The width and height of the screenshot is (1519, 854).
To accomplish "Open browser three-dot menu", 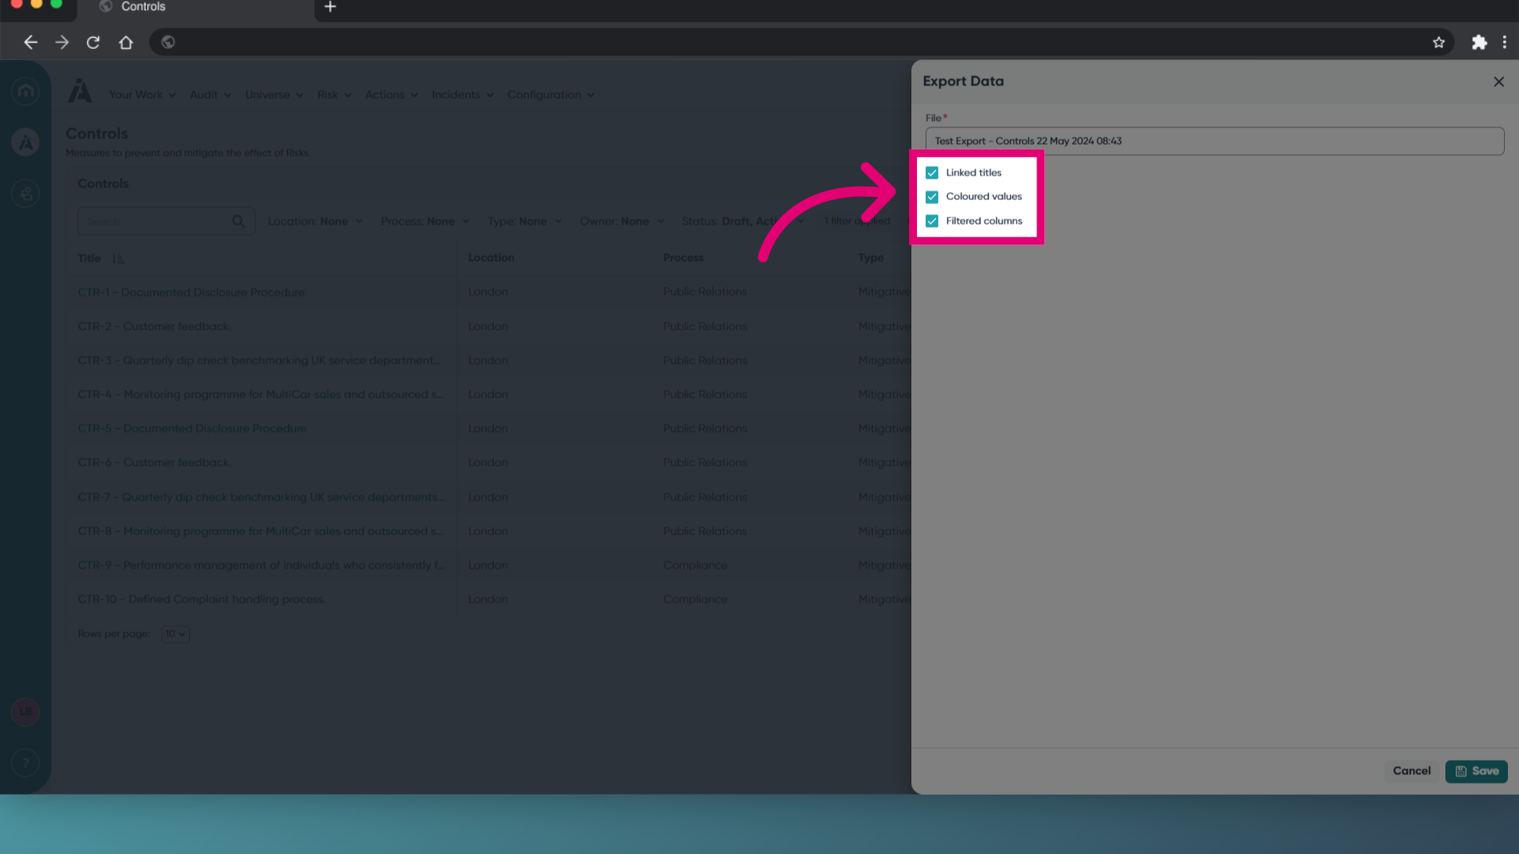I will [x=1505, y=43].
